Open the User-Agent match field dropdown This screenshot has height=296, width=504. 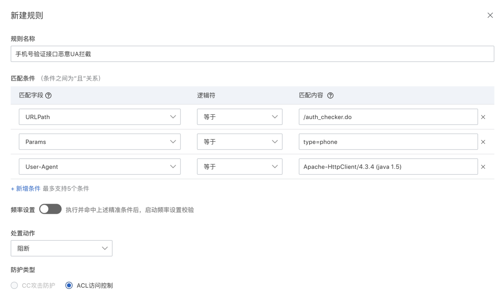coord(99,167)
